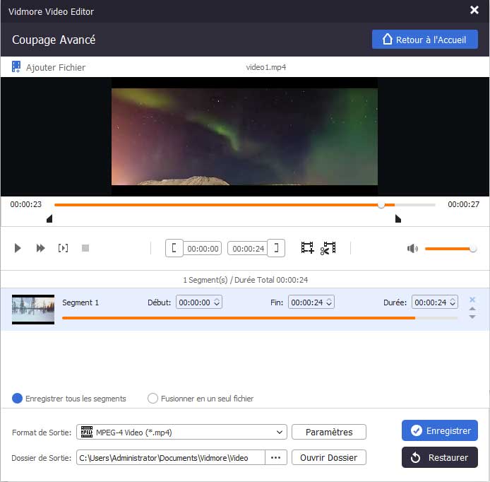Click the Restaurer button

coord(440,457)
